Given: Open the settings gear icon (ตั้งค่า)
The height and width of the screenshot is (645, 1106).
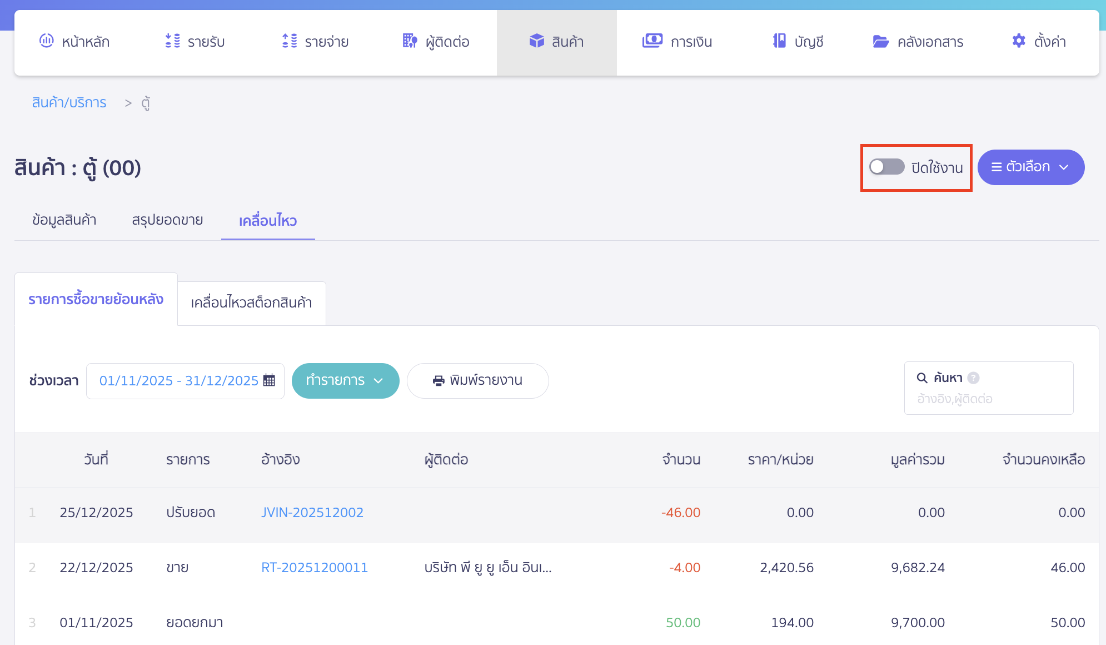Looking at the screenshot, I should (x=1019, y=41).
